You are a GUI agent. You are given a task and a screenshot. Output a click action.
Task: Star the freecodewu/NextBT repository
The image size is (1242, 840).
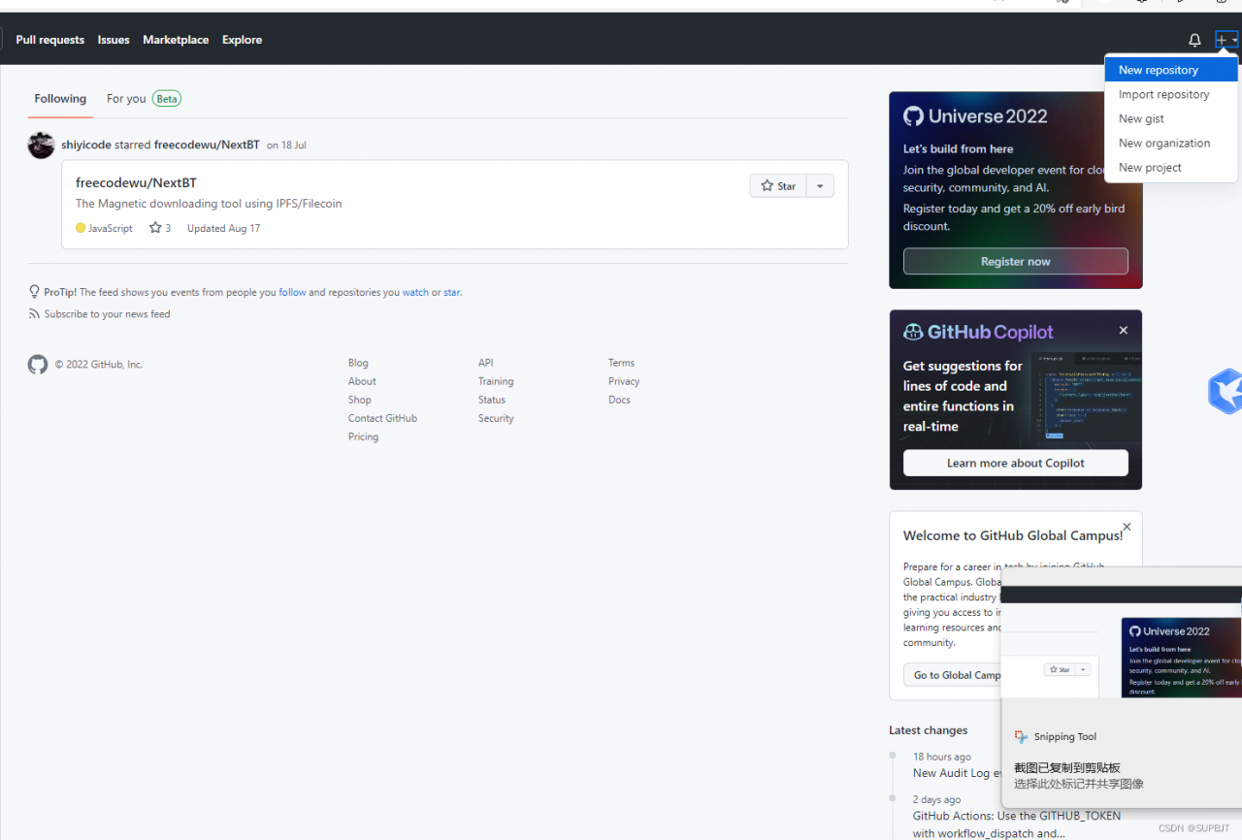[x=778, y=186]
